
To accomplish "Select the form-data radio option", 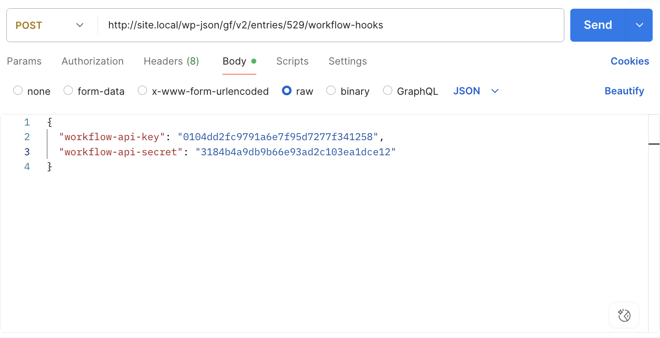I will [x=68, y=91].
